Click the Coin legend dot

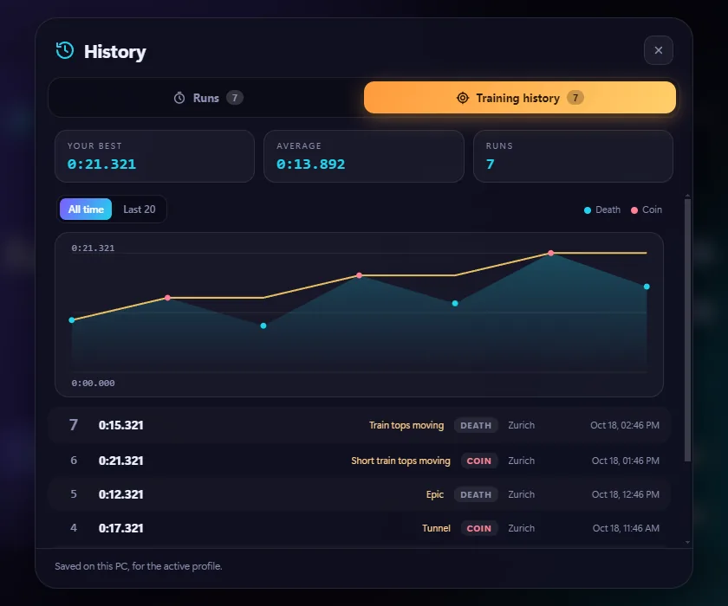pyautogui.click(x=634, y=210)
